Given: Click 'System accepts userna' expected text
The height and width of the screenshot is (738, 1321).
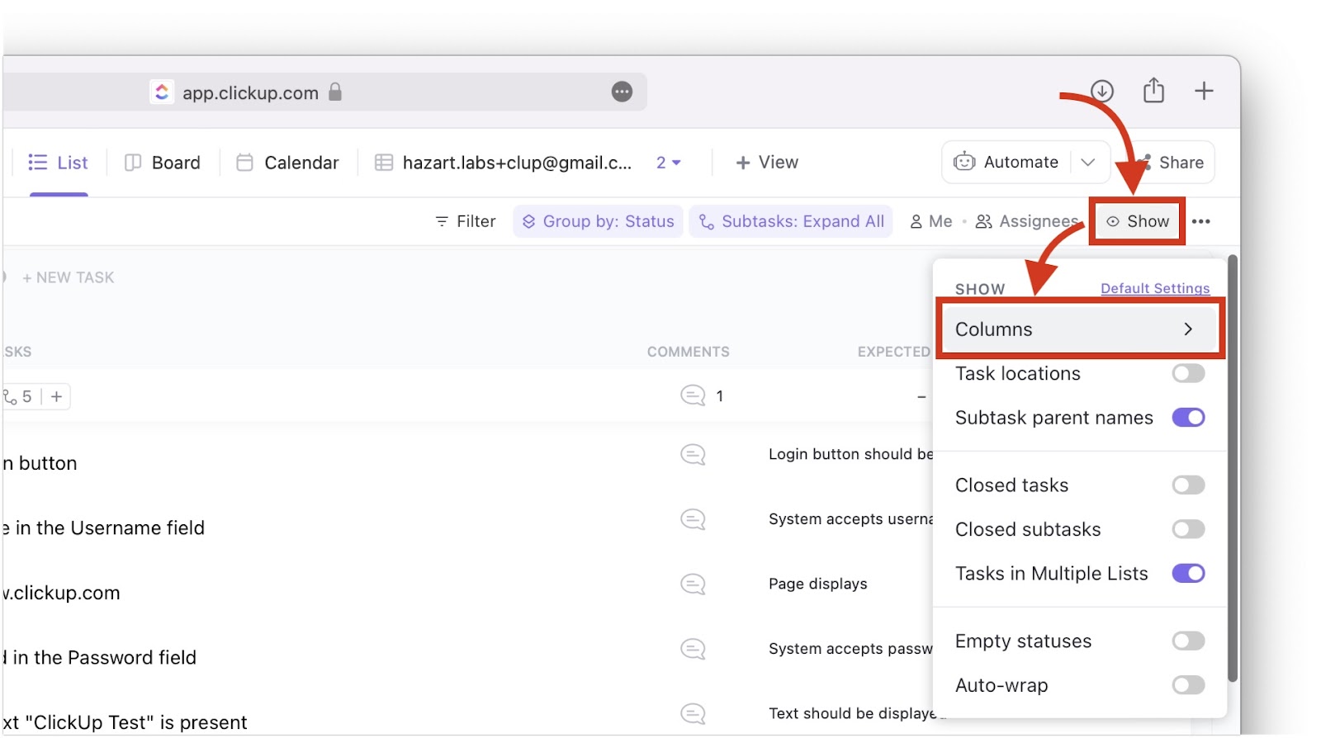Looking at the screenshot, I should [x=850, y=519].
